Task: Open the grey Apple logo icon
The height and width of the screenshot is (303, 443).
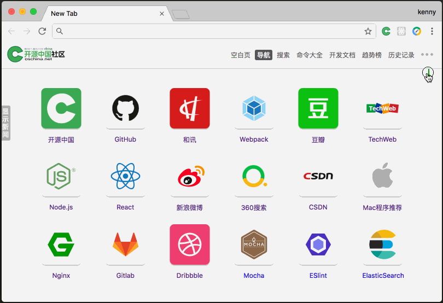Action: click(382, 175)
